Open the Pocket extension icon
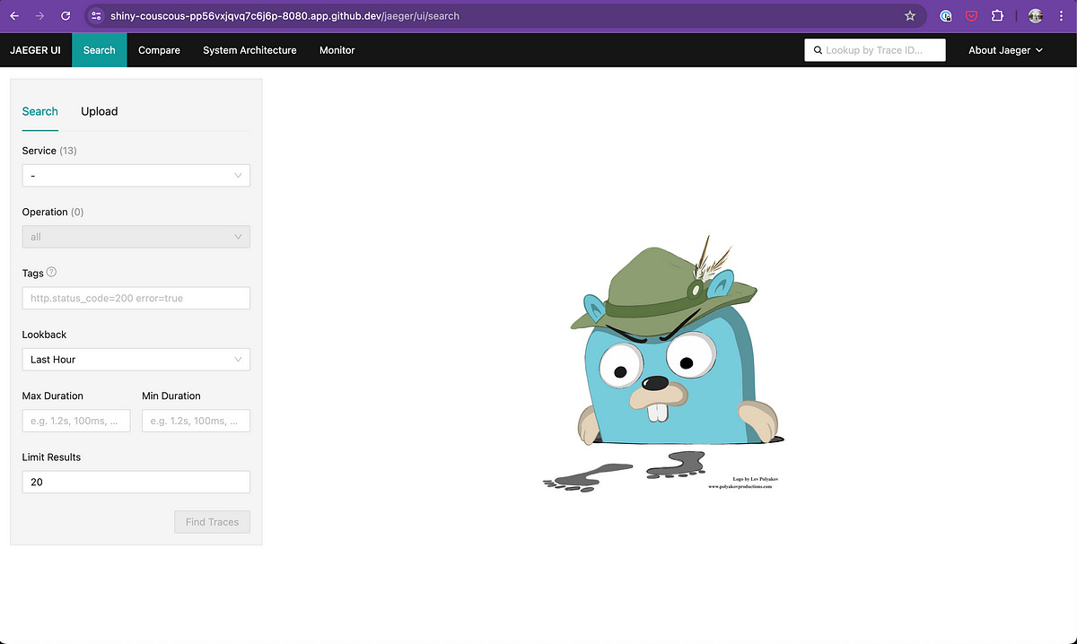This screenshot has width=1077, height=644. (971, 15)
